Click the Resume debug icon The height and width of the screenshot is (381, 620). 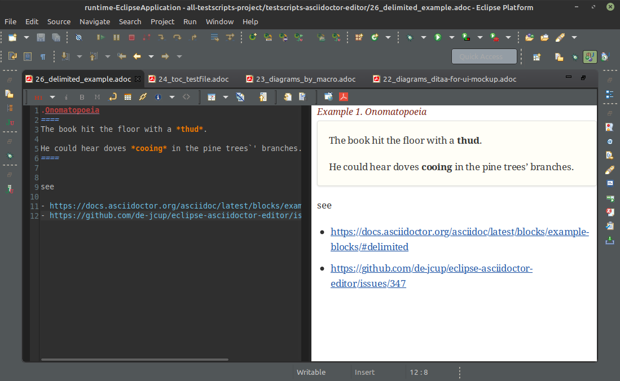(x=101, y=38)
